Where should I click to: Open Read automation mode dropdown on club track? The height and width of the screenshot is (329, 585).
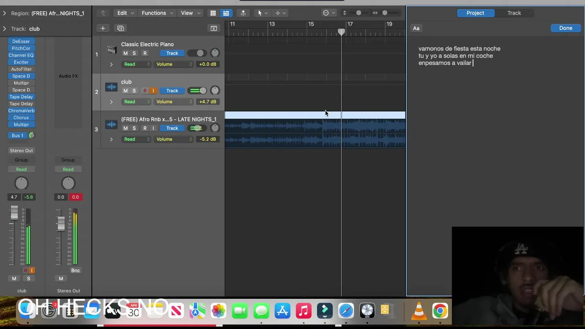136,101
